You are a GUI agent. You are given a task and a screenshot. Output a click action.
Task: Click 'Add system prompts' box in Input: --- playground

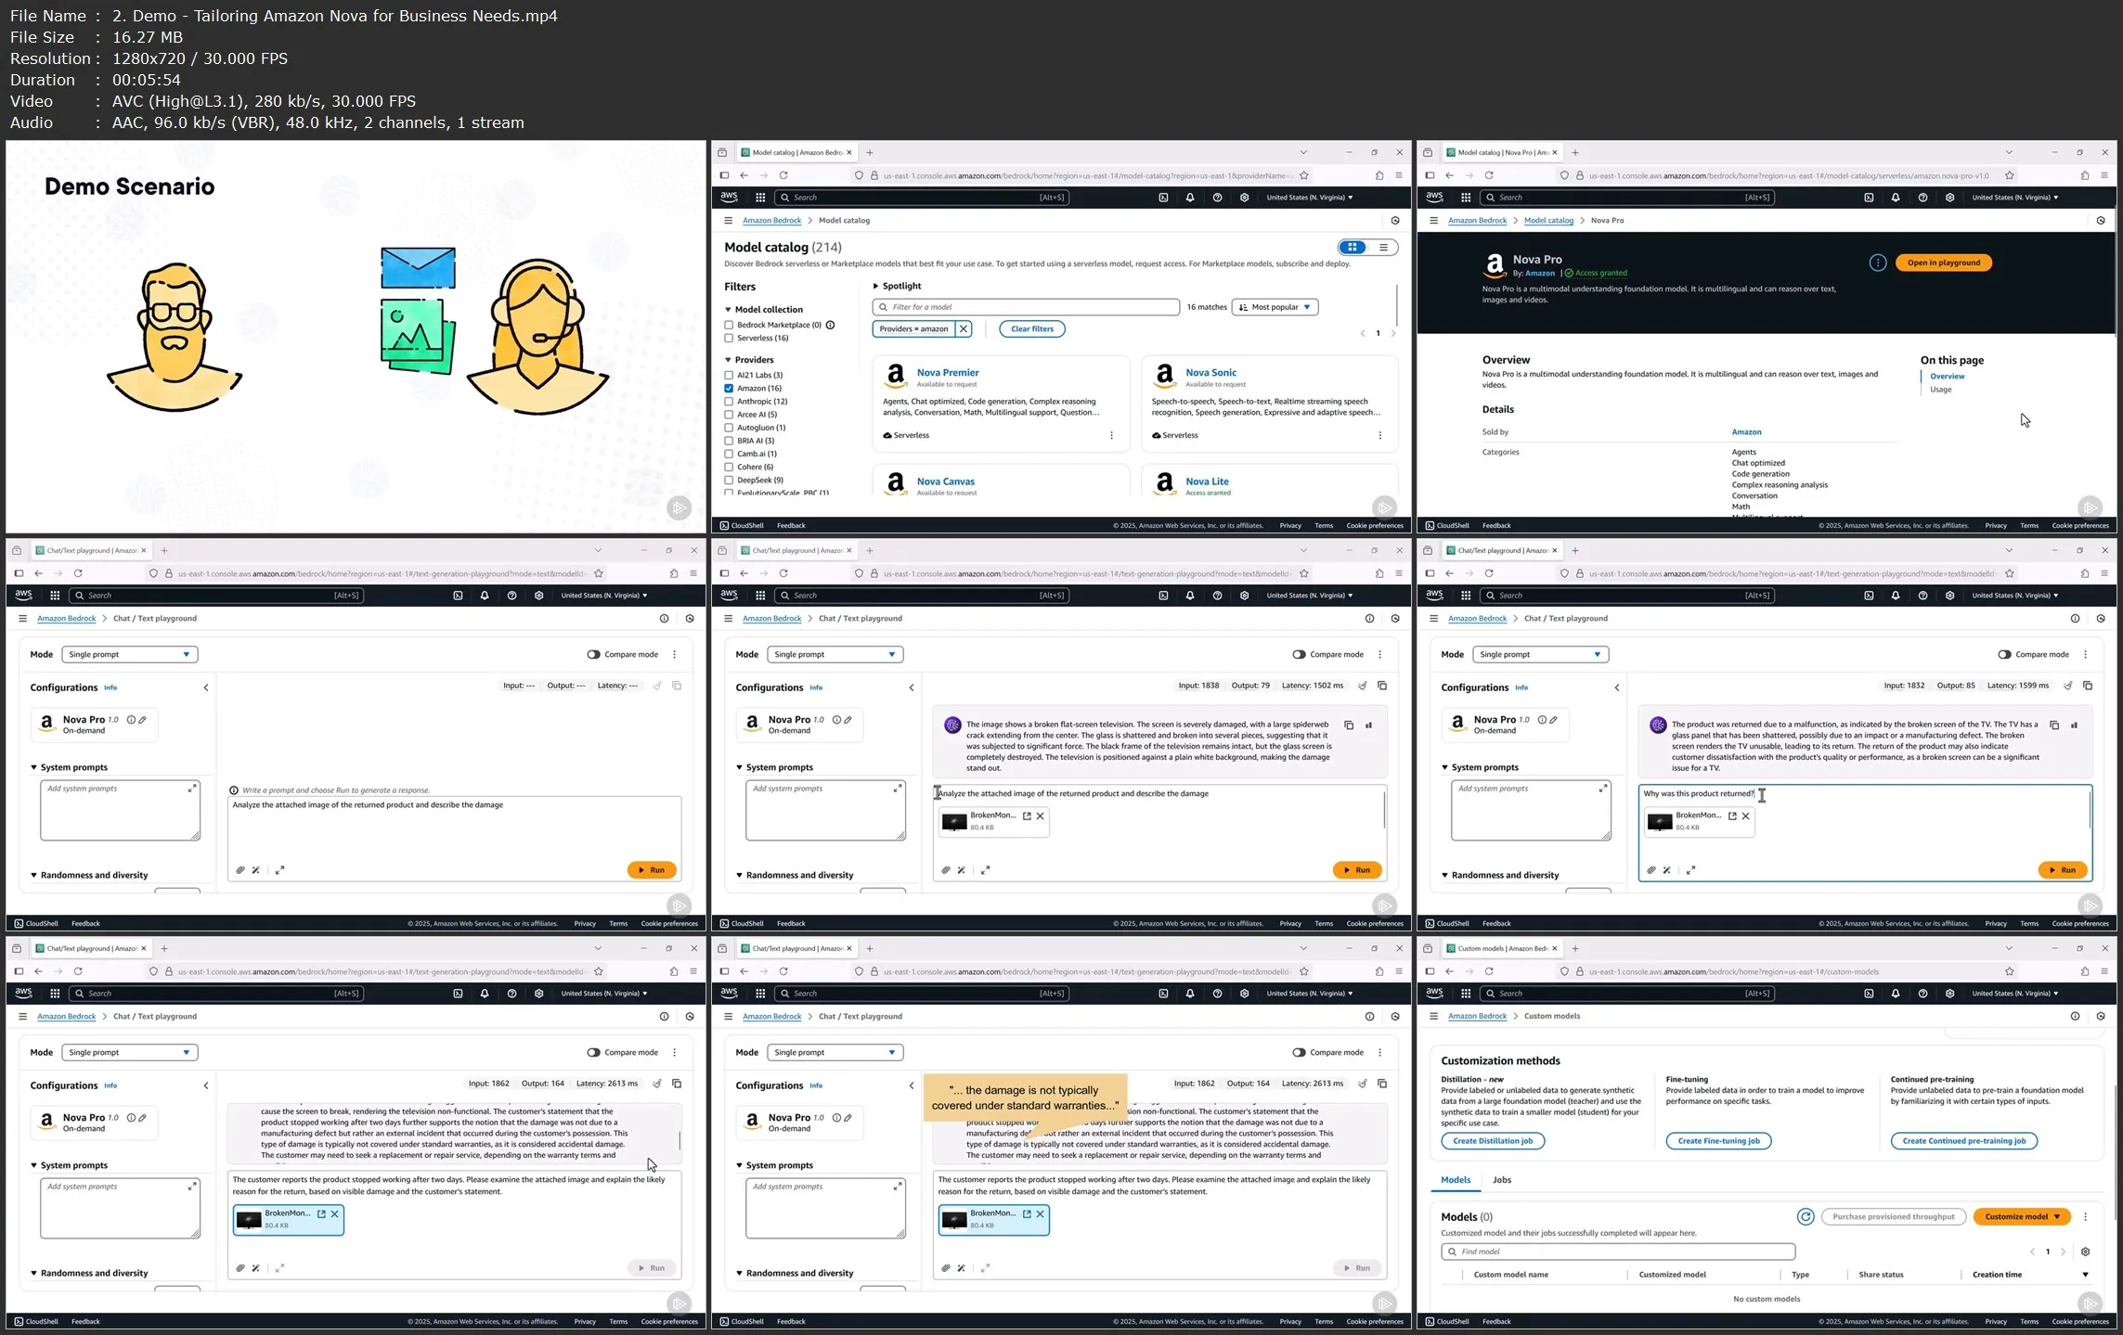point(120,810)
